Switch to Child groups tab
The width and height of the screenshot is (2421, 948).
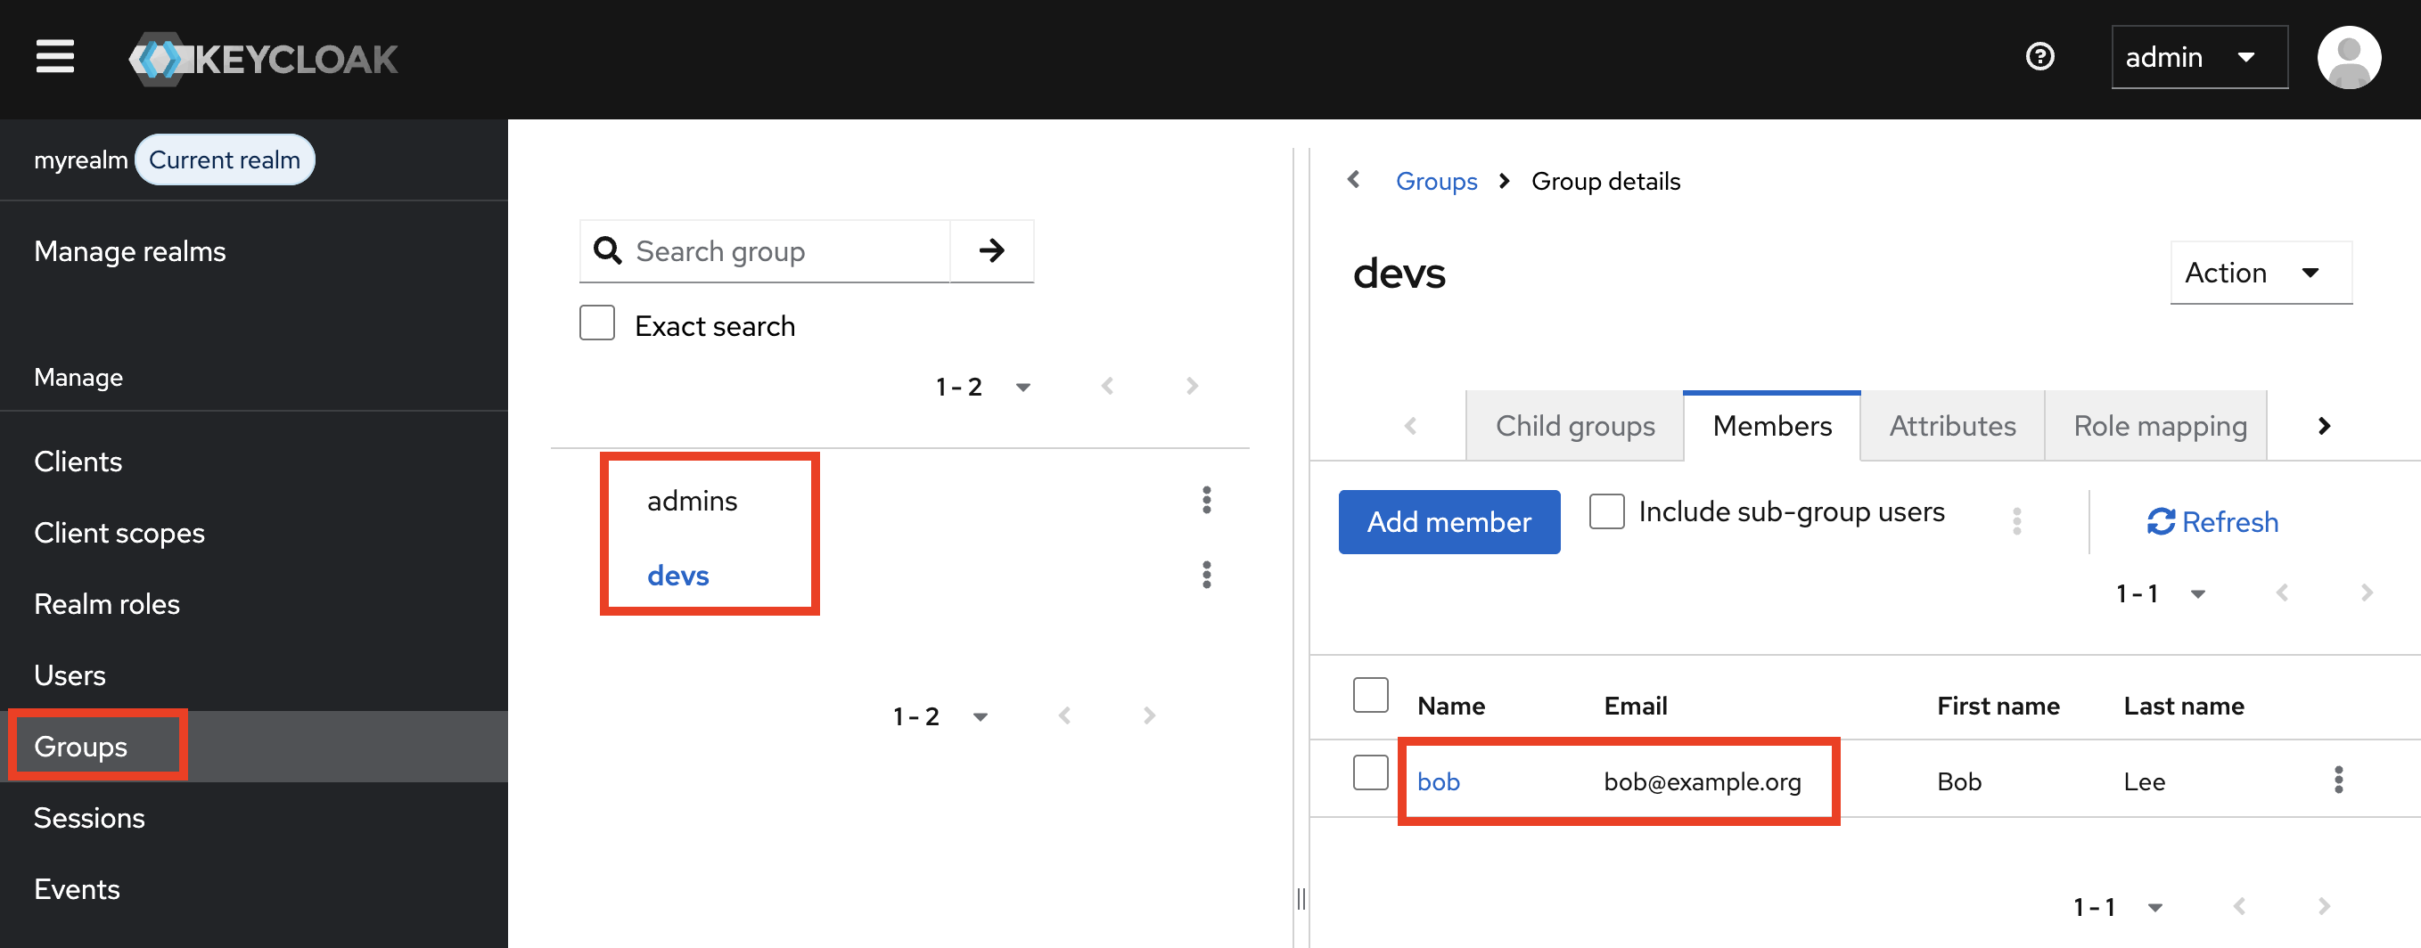[x=1574, y=426]
